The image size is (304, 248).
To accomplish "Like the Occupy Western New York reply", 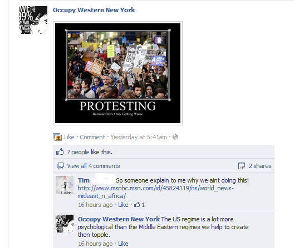I will coord(123,244).
